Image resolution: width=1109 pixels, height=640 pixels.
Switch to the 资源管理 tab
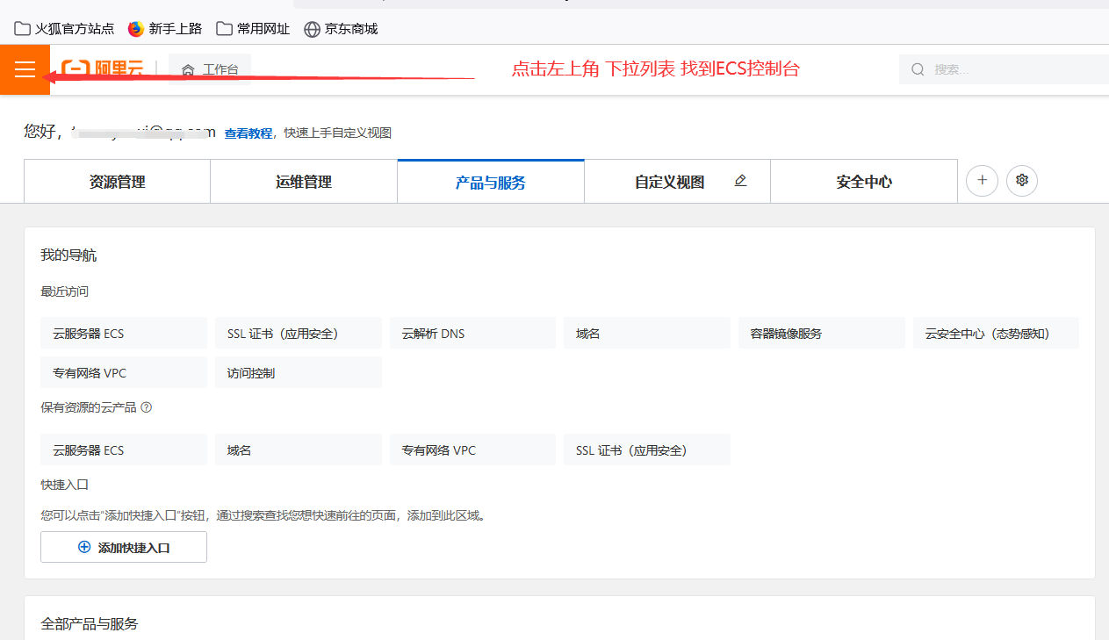point(117,182)
